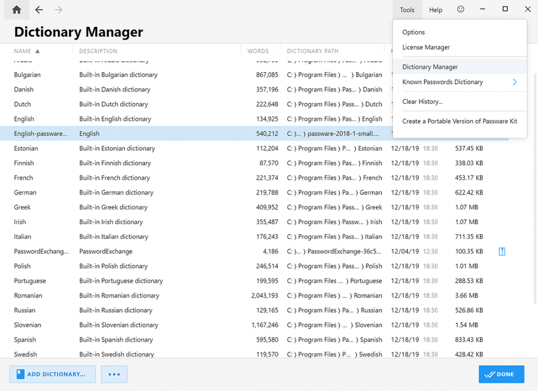Viewport: 538px width, 391px height.
Task: Click the archive icon beside PasswordExchange dictionary
Action: tap(502, 251)
